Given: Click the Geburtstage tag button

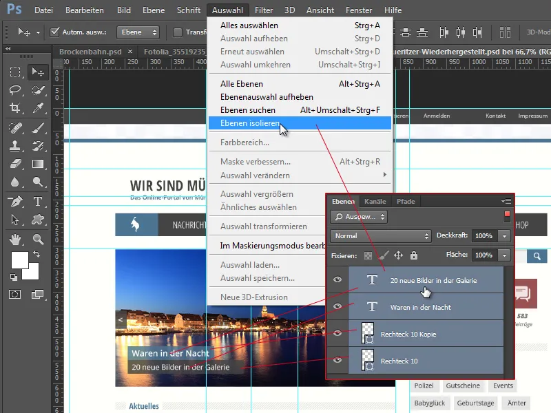Looking at the screenshot, I should pyautogui.click(x=475, y=403).
